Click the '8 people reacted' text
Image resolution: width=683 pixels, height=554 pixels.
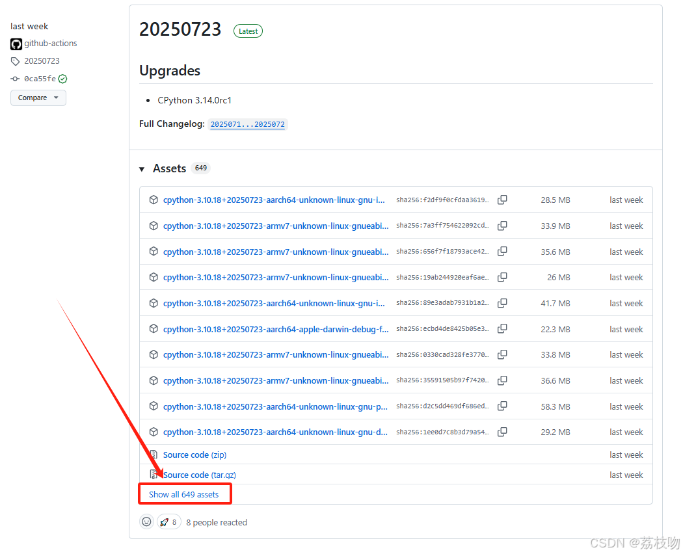(x=217, y=522)
